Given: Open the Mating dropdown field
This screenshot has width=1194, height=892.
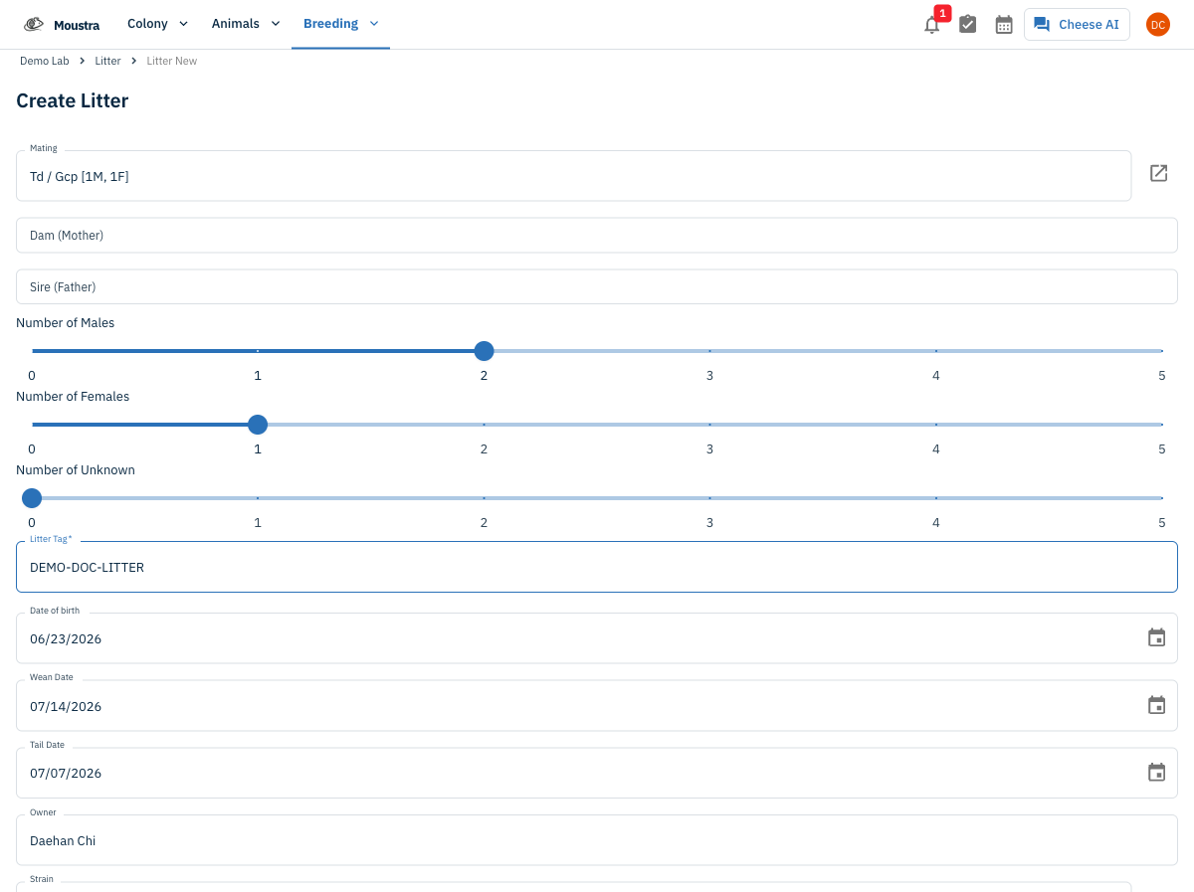Looking at the screenshot, I should 573,176.
